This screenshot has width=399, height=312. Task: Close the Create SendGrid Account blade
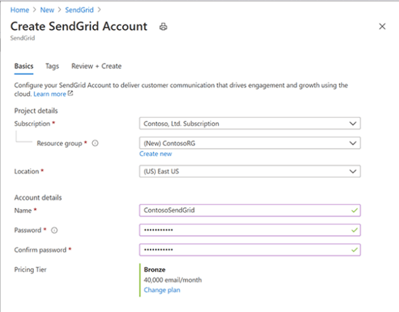click(382, 26)
